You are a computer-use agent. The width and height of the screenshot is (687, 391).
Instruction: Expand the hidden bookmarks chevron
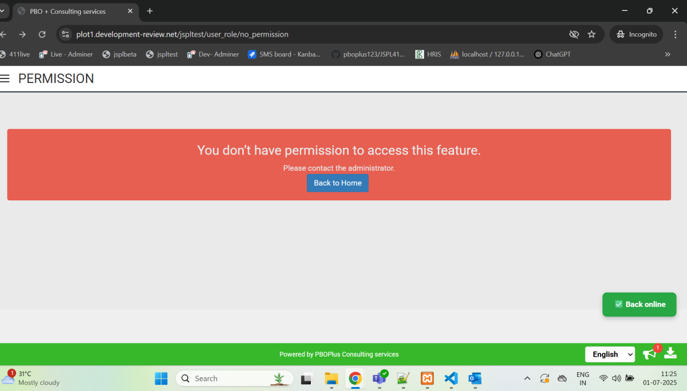click(667, 54)
